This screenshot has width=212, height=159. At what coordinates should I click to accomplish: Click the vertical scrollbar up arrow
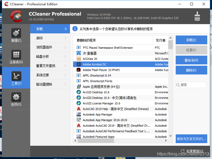coord(170,38)
